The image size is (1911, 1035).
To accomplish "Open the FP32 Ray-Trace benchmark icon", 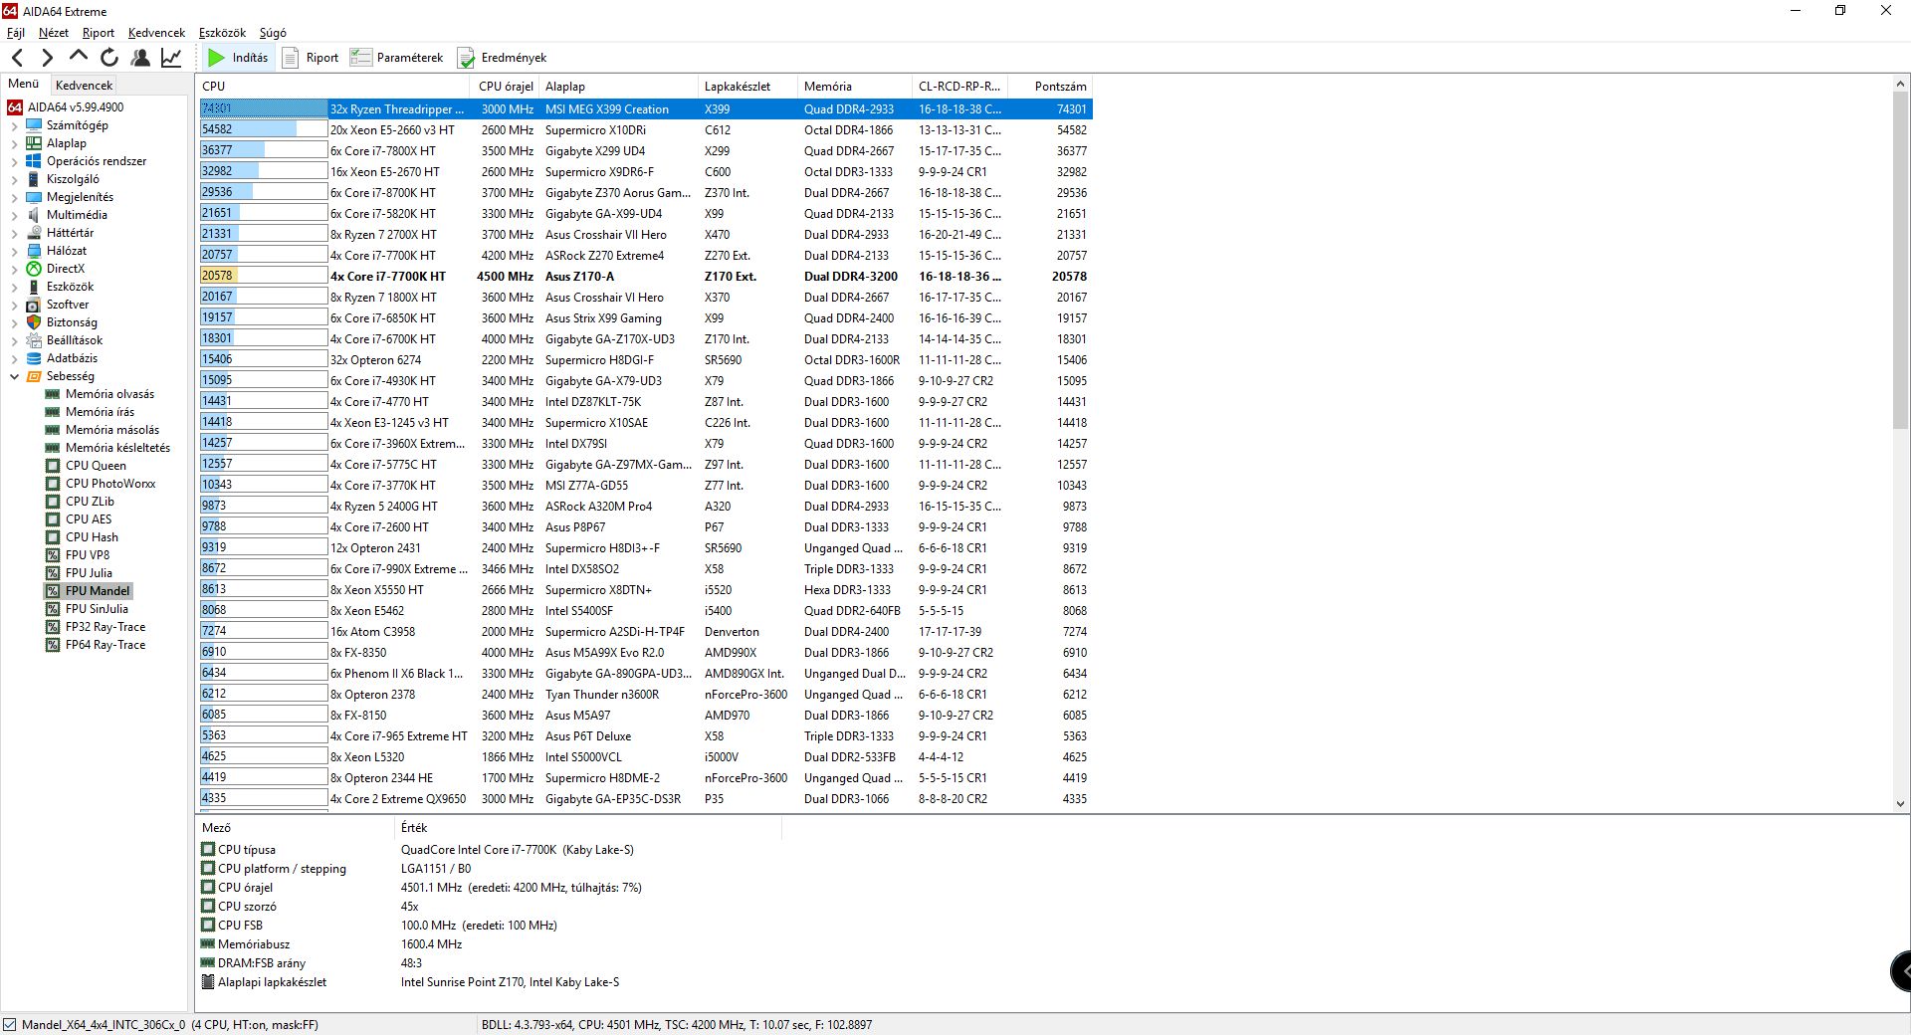I will [53, 627].
